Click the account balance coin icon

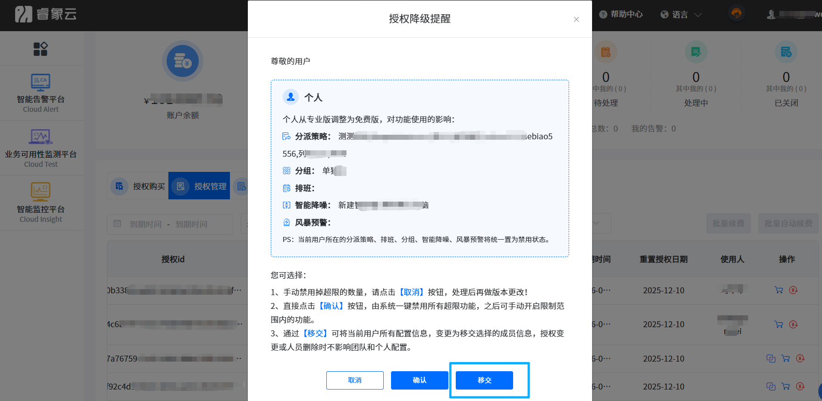coord(183,61)
